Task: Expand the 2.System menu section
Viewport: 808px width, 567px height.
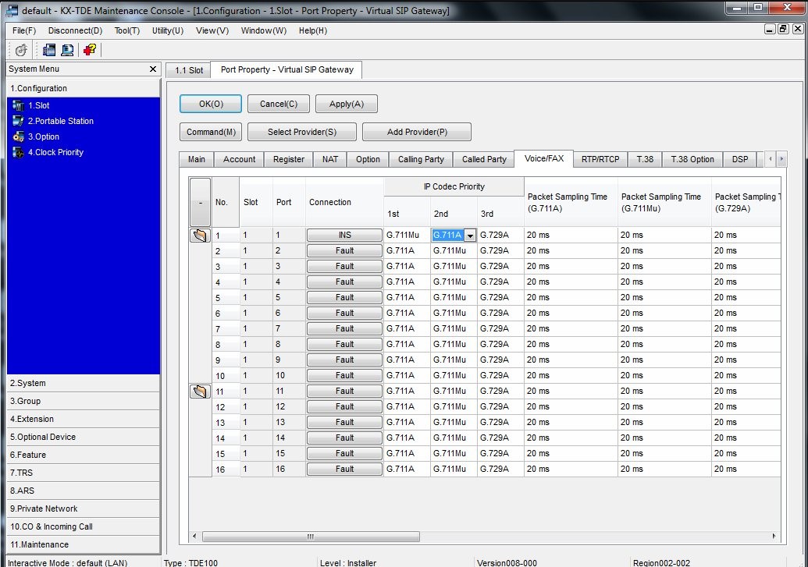Action: (x=84, y=383)
